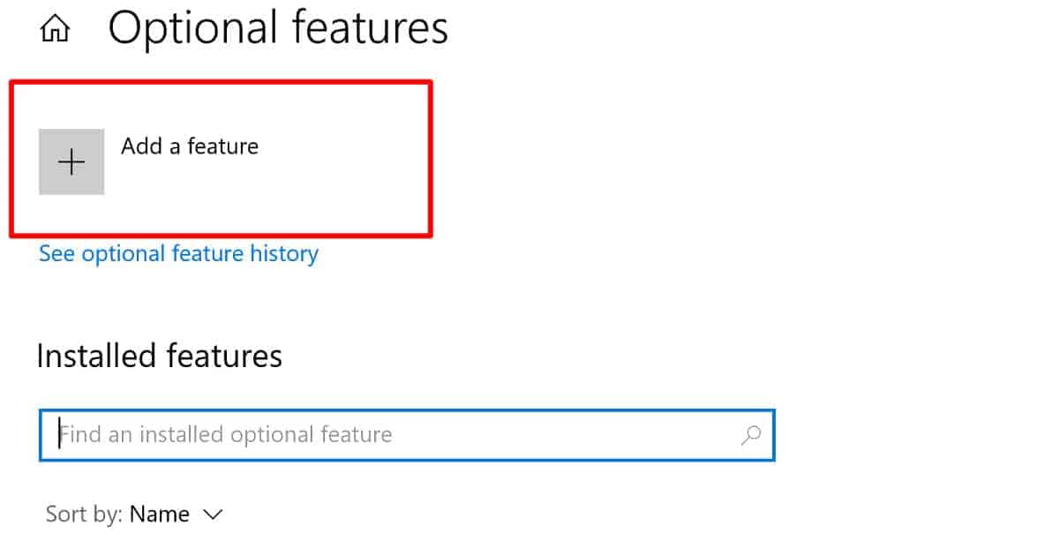Expand sort options with the down arrow
Image resolution: width=1059 pixels, height=556 pixels.
(x=213, y=515)
